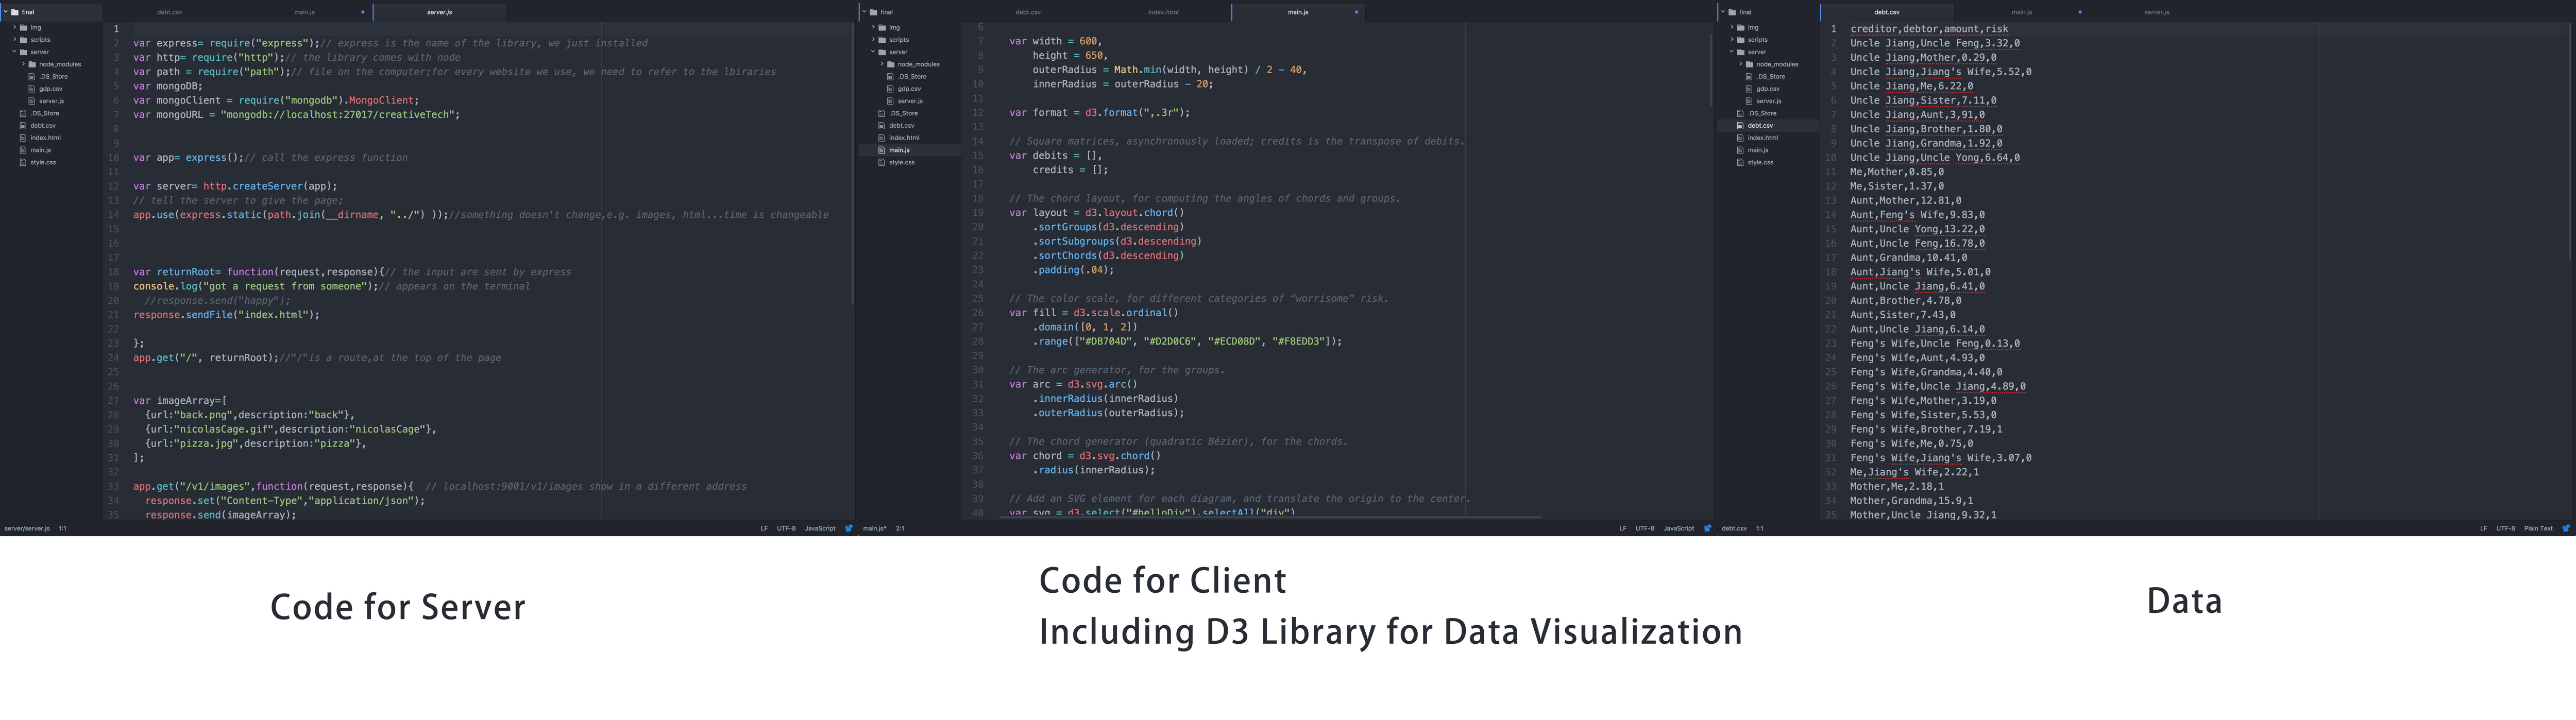Select server.js tab in left window
This screenshot has height=720, width=2576.
[440, 12]
